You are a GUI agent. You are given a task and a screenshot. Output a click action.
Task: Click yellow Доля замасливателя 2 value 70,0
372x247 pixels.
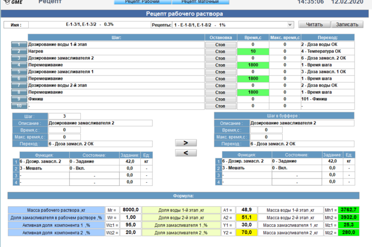[246, 232]
